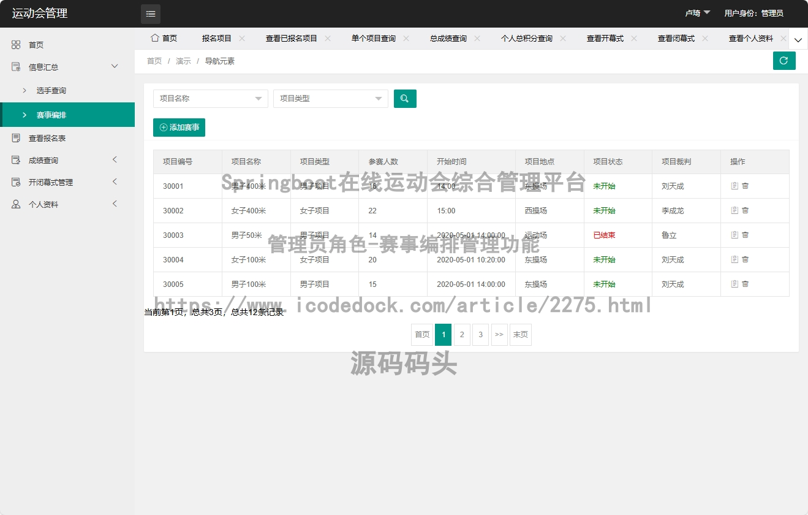Image resolution: width=808 pixels, height=515 pixels.
Task: Open edit icon for row 30004
Action: click(x=734, y=259)
